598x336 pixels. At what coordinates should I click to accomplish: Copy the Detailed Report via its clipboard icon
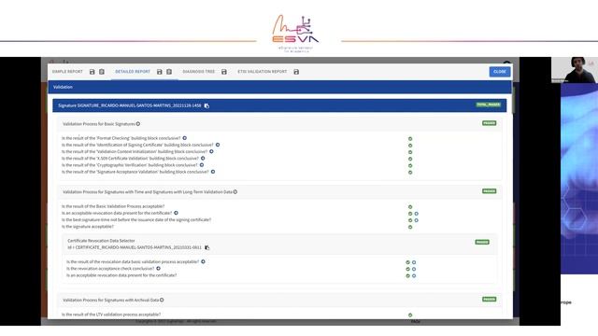[169, 72]
